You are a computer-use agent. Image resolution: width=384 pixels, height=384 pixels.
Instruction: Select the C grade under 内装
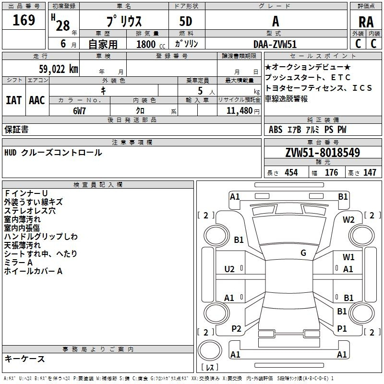click(373, 44)
